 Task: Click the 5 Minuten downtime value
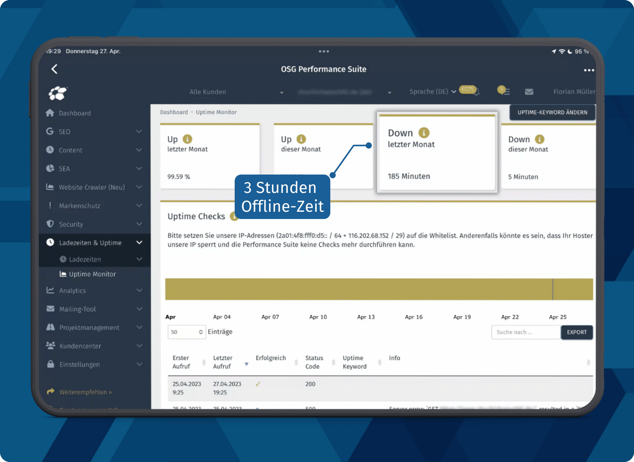click(x=523, y=177)
